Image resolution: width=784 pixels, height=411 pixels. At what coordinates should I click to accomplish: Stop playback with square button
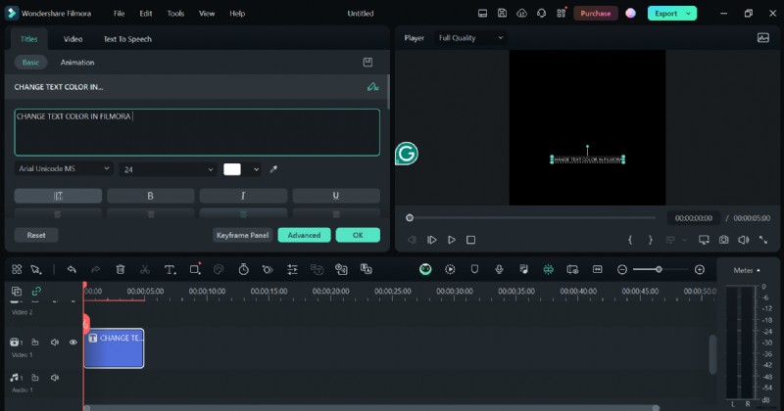click(x=470, y=240)
